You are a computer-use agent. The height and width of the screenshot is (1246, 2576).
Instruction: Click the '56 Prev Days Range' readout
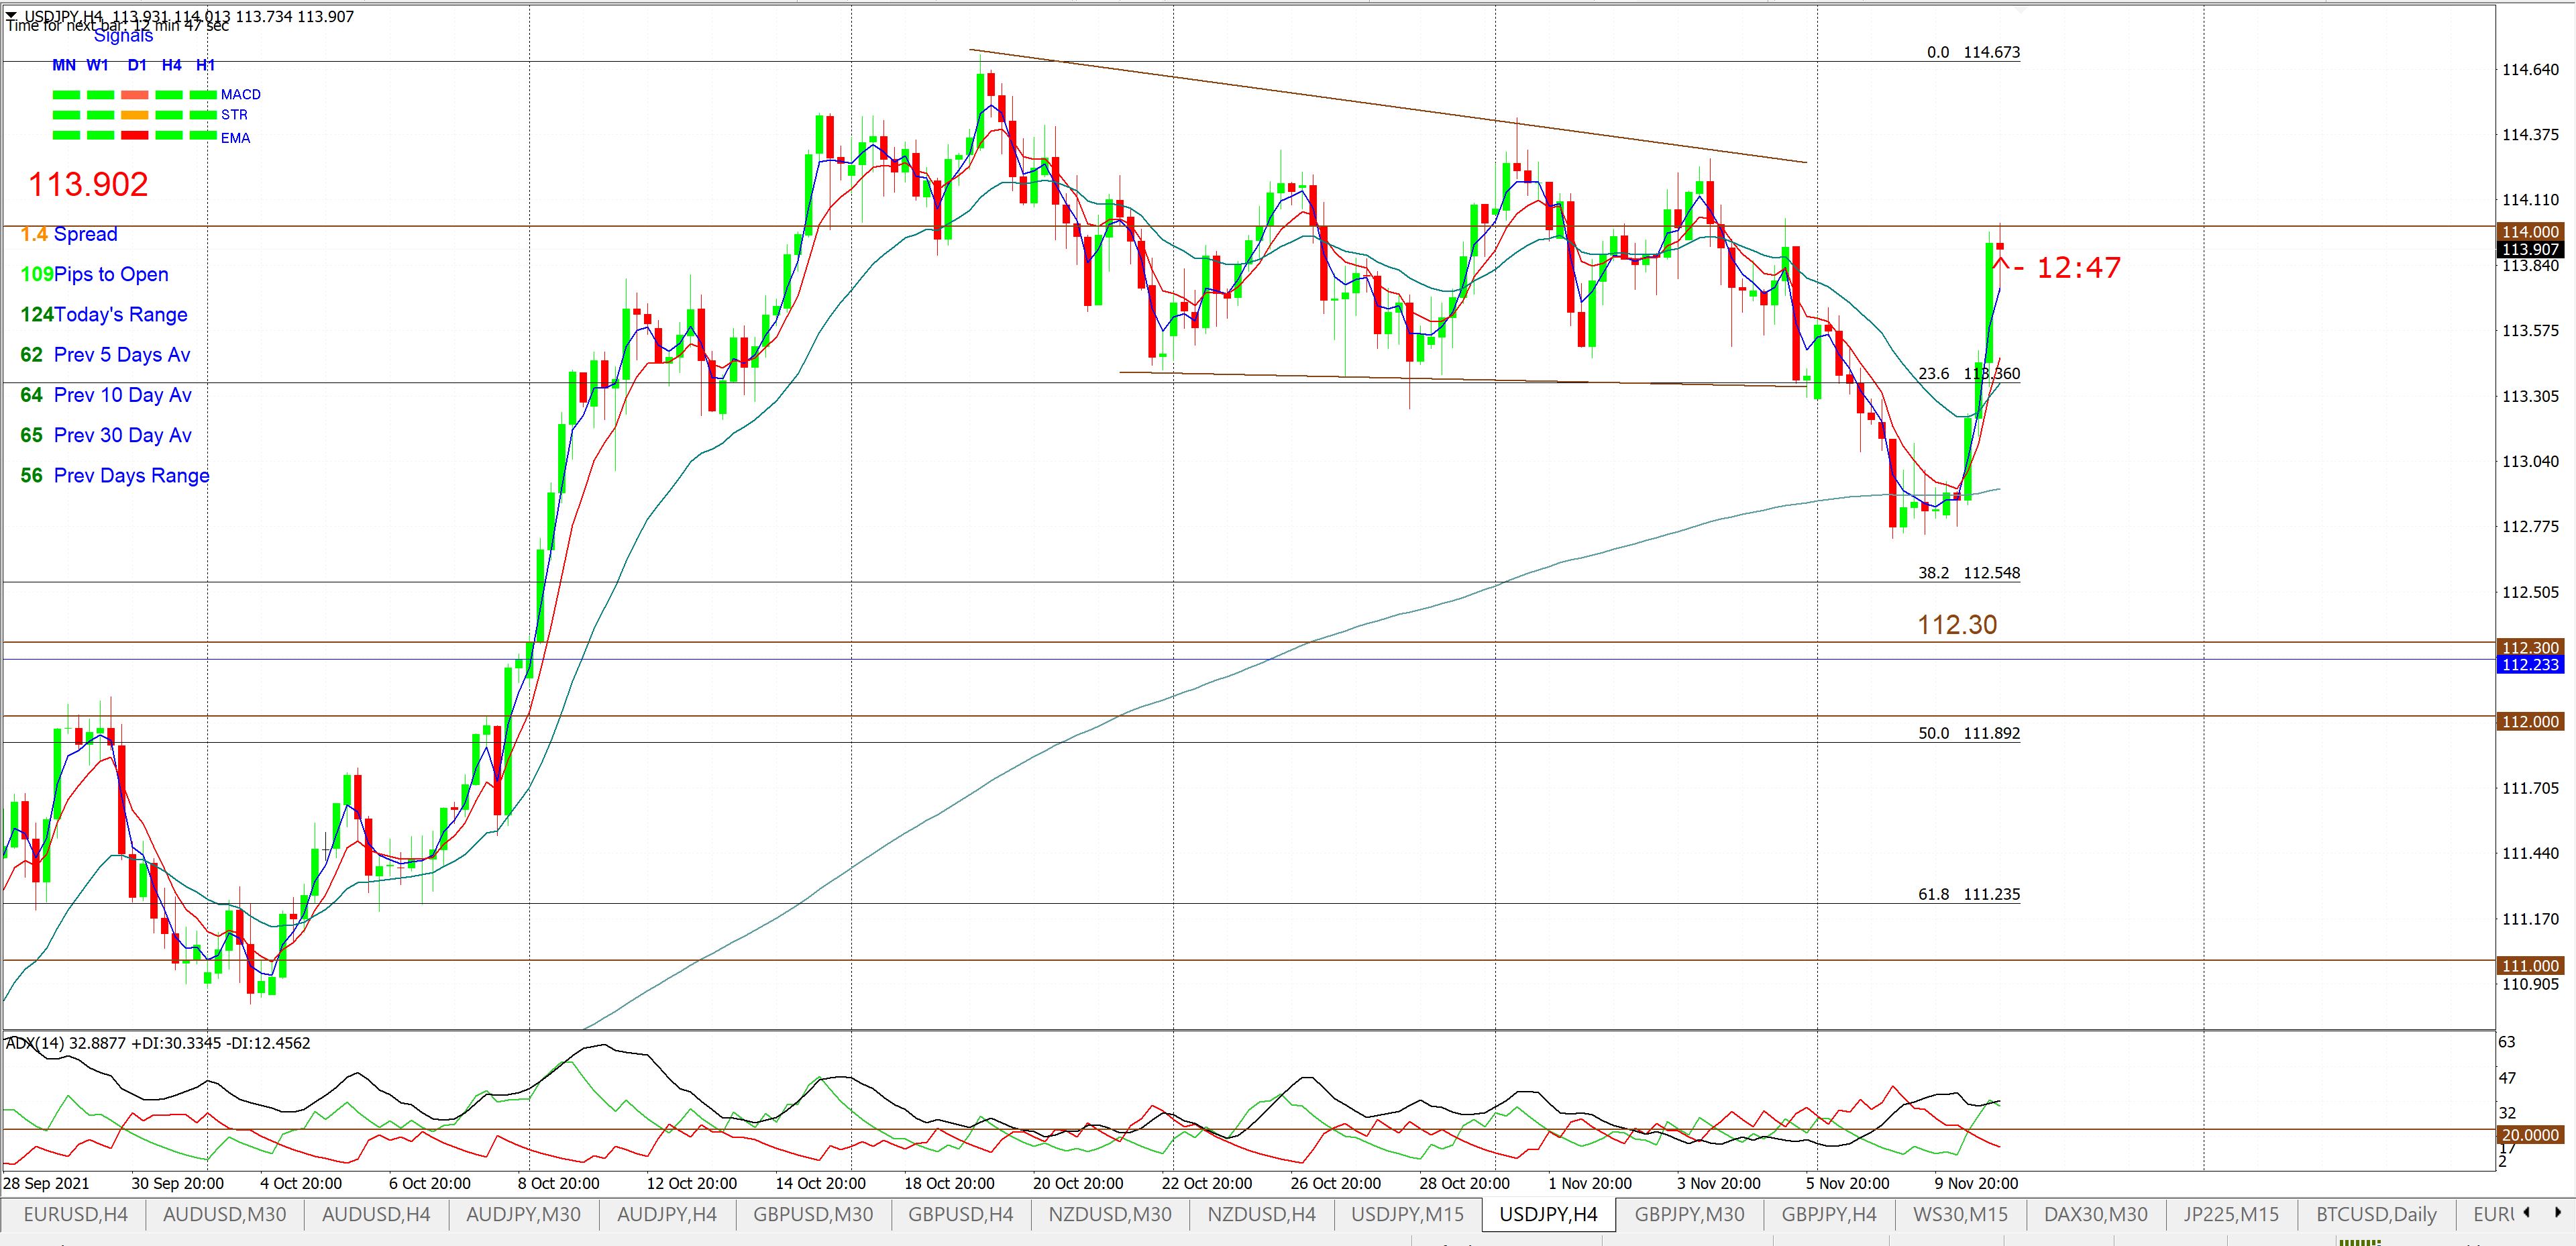pyautogui.click(x=115, y=476)
